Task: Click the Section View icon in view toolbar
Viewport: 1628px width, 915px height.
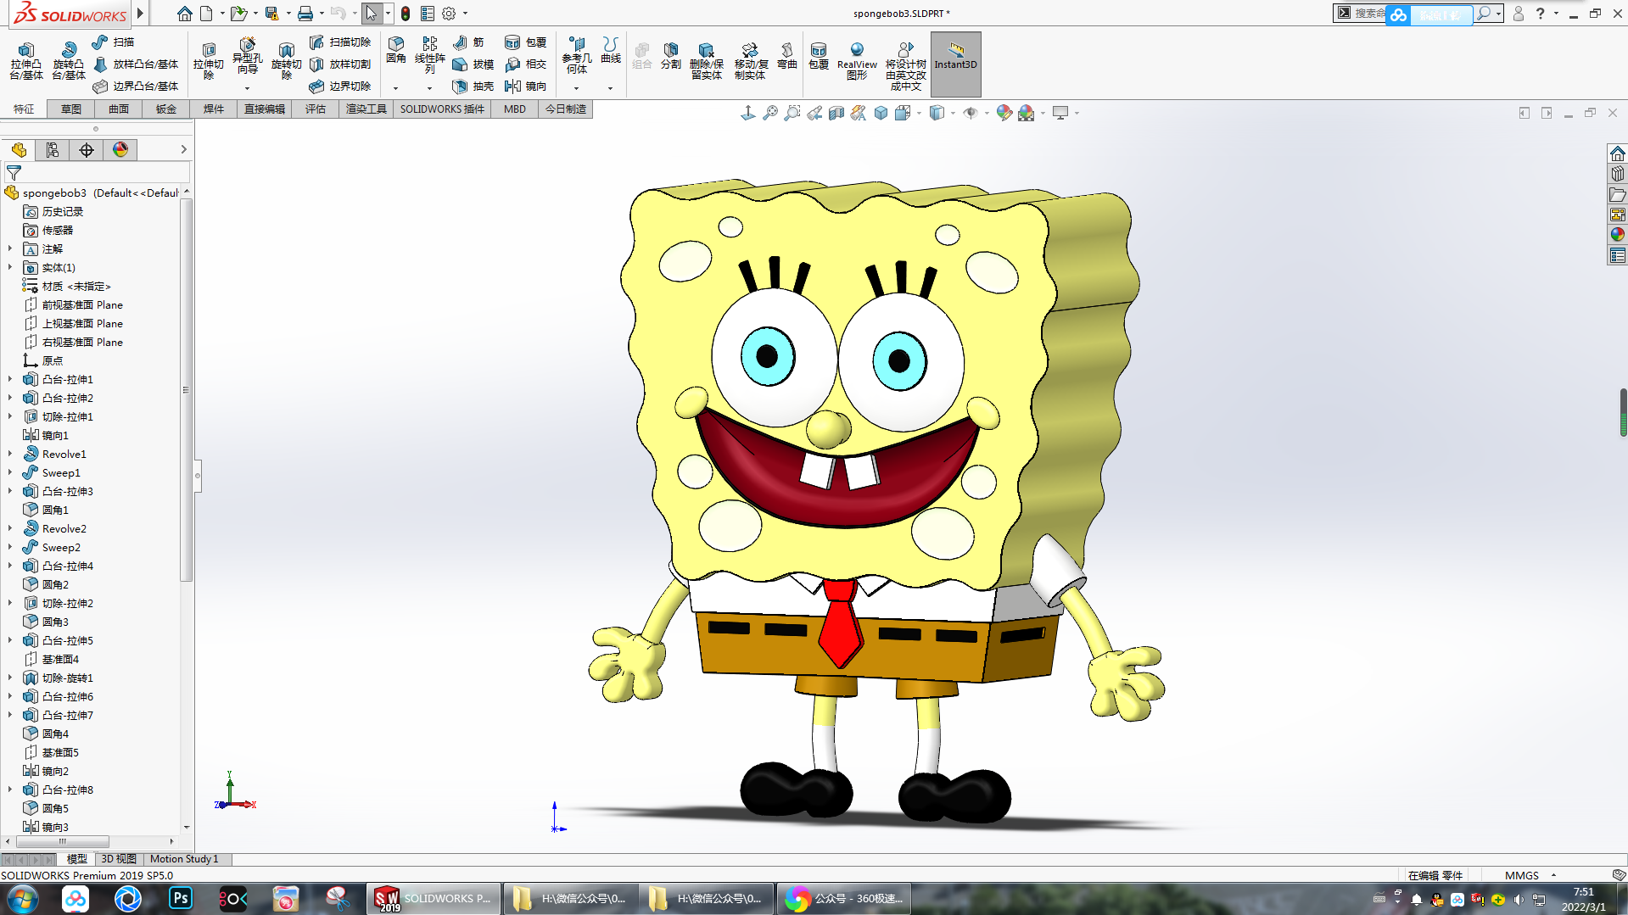Action: pyautogui.click(x=836, y=113)
